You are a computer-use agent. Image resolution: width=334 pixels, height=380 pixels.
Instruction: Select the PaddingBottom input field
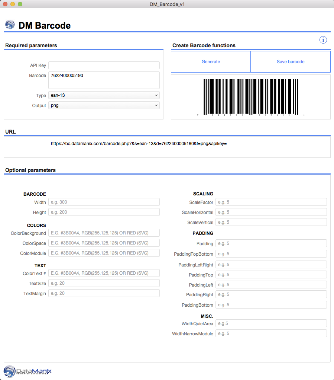(x=271, y=304)
